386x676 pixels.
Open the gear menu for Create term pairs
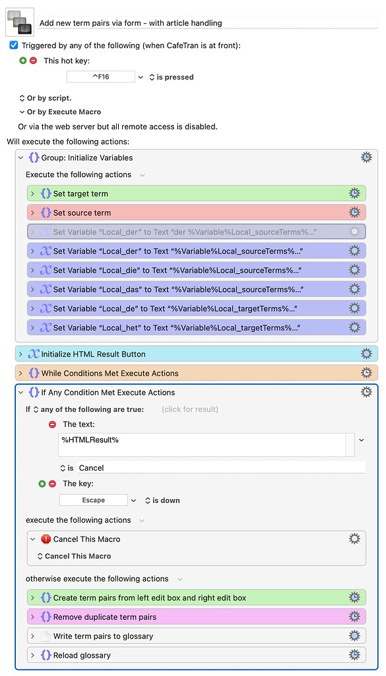tap(354, 597)
